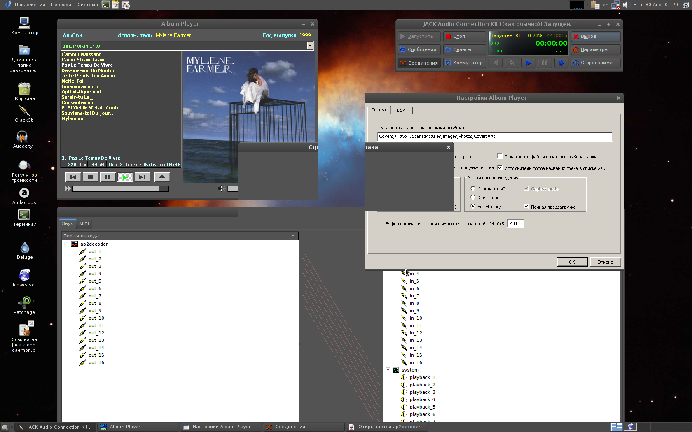Click terminal launcher icon in top panel
Screen dimensions: 692x432
pyautogui.click(x=106, y=5)
